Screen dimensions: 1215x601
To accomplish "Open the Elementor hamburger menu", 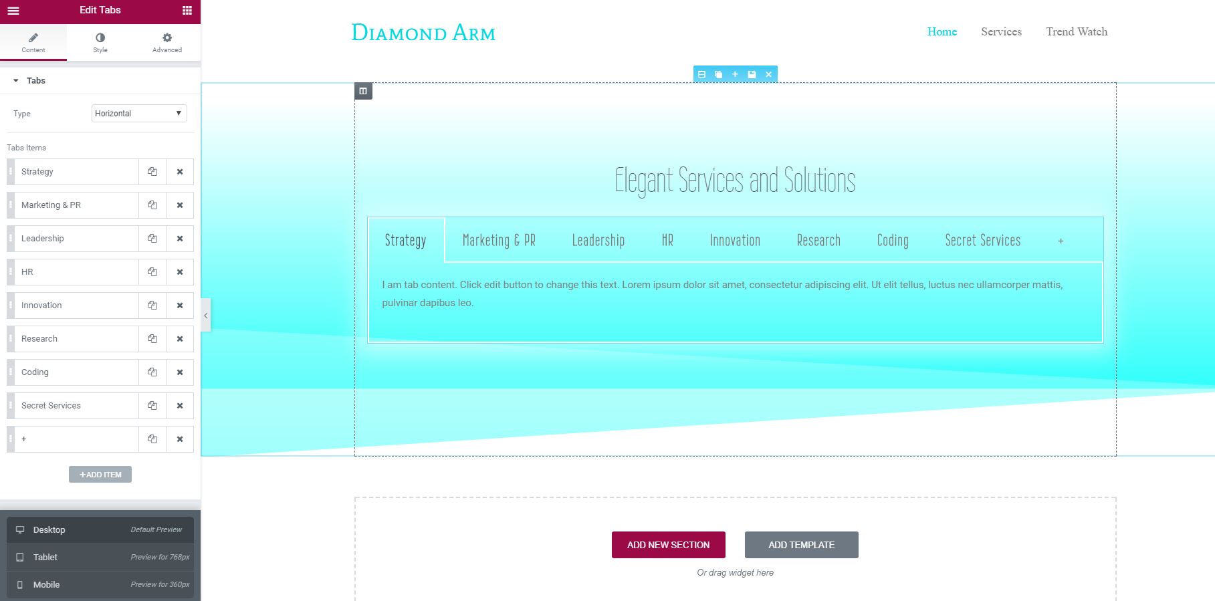I will [x=13, y=11].
